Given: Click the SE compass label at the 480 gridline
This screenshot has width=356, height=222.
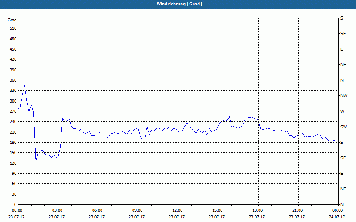Looking at the screenshot, I should (x=343, y=34).
